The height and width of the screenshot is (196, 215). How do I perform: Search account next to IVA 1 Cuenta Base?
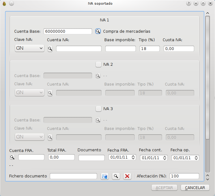[x=98, y=31]
